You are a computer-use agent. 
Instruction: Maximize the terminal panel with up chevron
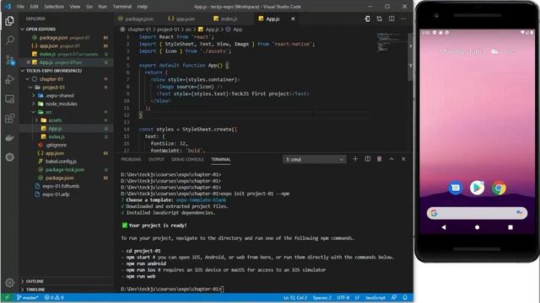pyautogui.click(x=391, y=159)
